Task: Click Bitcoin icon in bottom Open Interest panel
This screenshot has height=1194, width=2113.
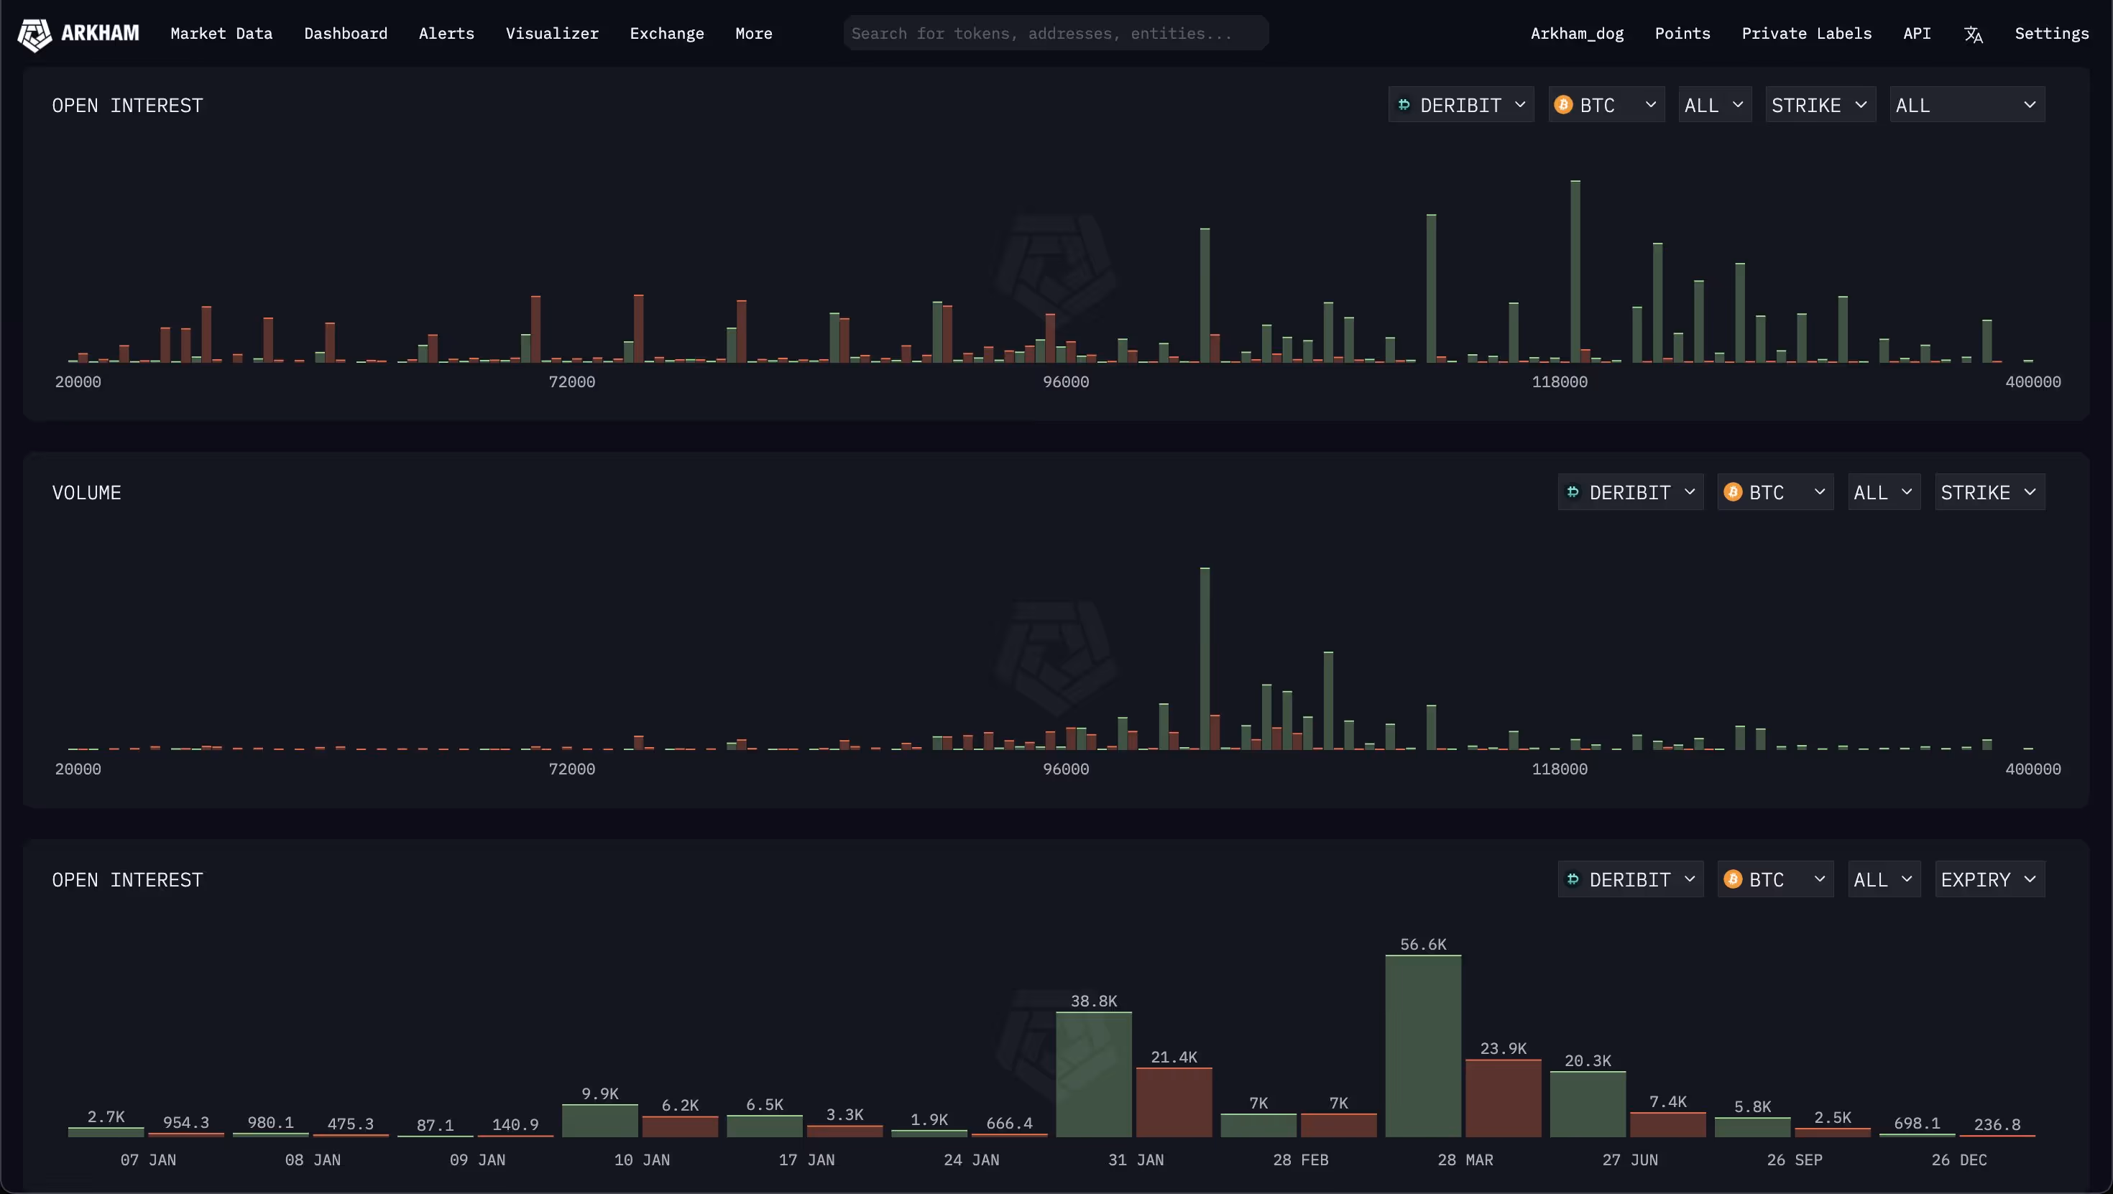Action: click(x=1732, y=879)
